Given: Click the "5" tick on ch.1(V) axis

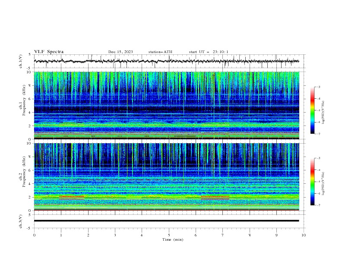Looking at the screenshot, I should (30, 55).
